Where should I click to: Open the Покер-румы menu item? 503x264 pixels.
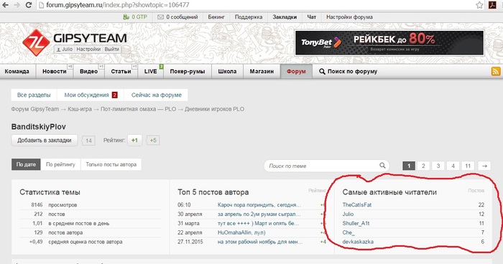click(x=188, y=72)
